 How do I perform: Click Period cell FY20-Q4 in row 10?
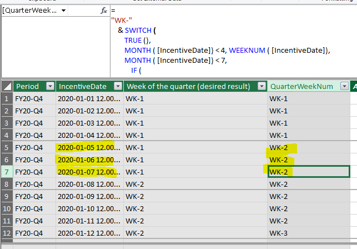click(x=34, y=208)
